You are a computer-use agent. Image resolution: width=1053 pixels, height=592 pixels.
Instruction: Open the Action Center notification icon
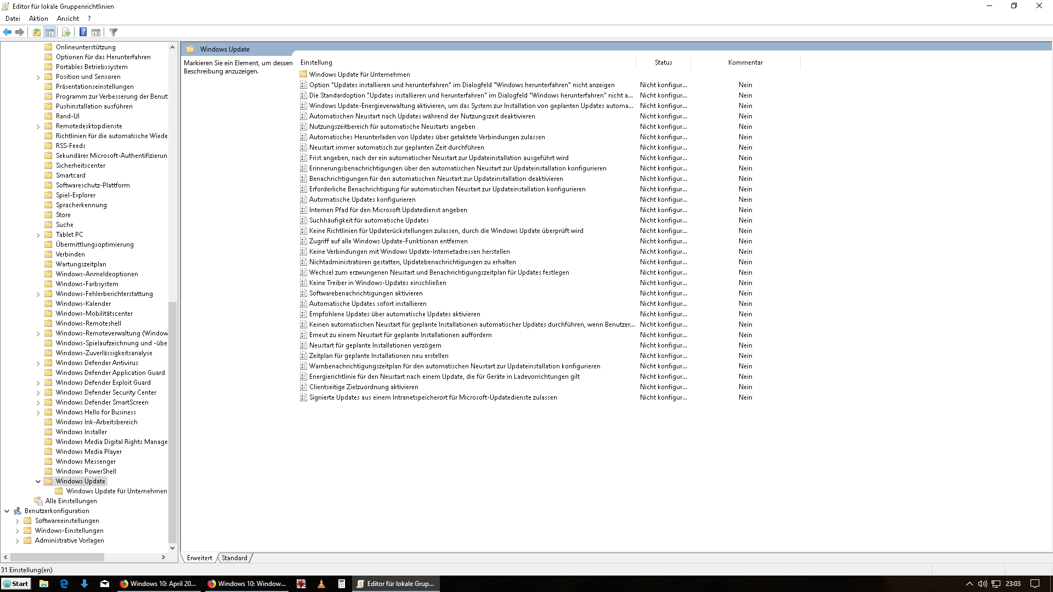tap(1035, 584)
